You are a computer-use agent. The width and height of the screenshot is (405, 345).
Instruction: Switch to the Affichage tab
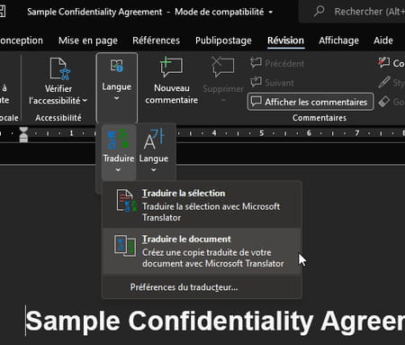tap(338, 41)
